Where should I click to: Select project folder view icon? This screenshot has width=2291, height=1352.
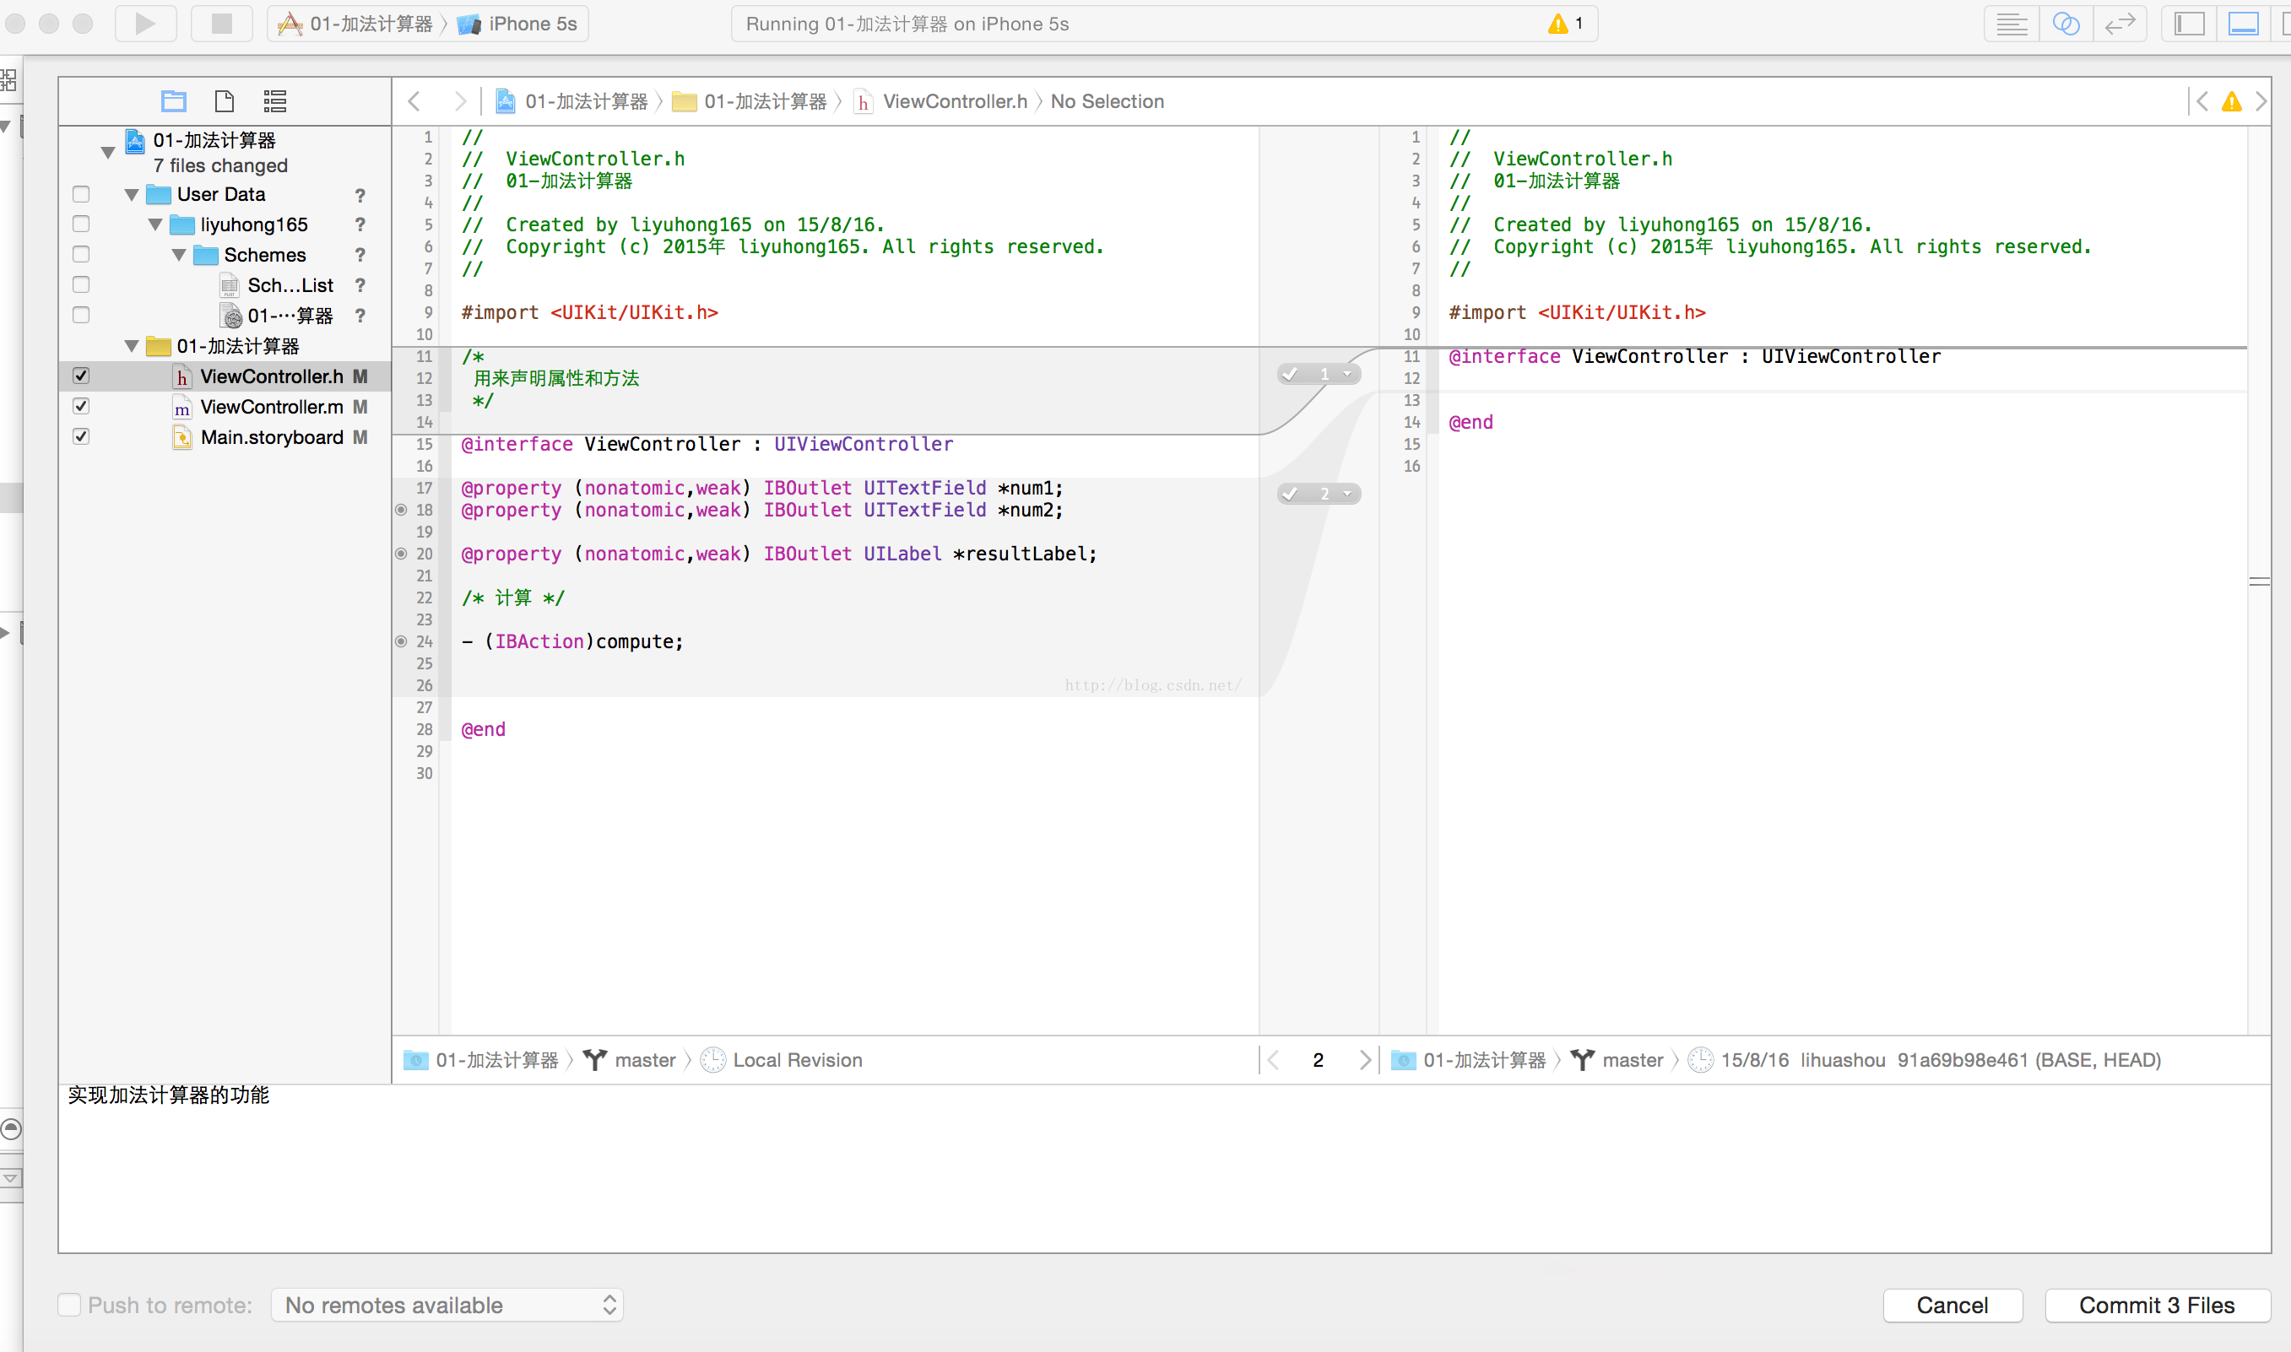(x=173, y=101)
